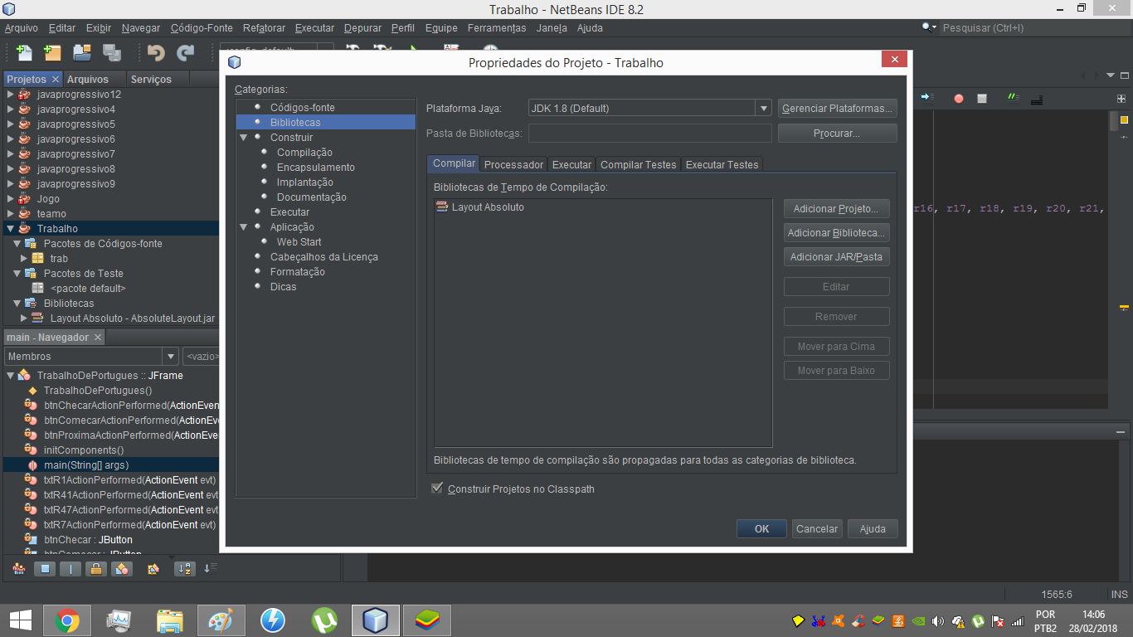Open BlueStacks from the taskbar
This screenshot has width=1133, height=637.
point(427,620)
